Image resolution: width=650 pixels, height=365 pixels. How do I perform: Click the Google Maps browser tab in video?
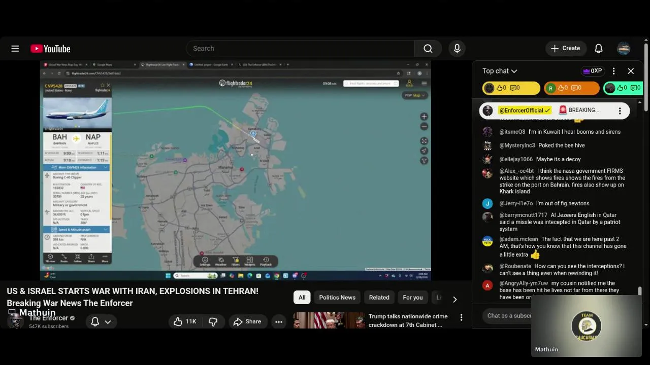(x=113, y=64)
